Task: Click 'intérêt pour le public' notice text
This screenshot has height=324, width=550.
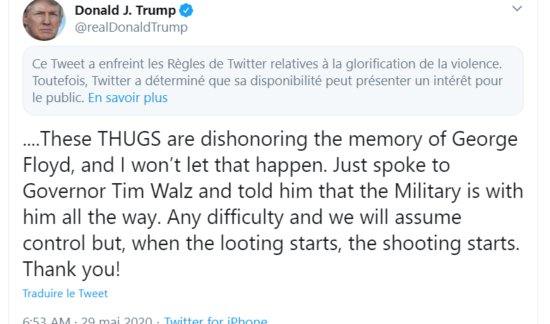Action: pyautogui.click(x=468, y=81)
